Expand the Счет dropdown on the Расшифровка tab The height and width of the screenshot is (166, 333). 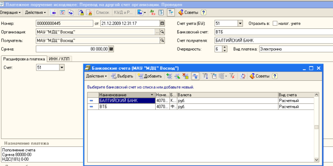[62, 67]
